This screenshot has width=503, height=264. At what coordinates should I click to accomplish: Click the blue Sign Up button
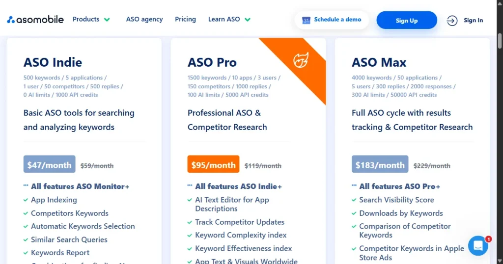click(406, 20)
